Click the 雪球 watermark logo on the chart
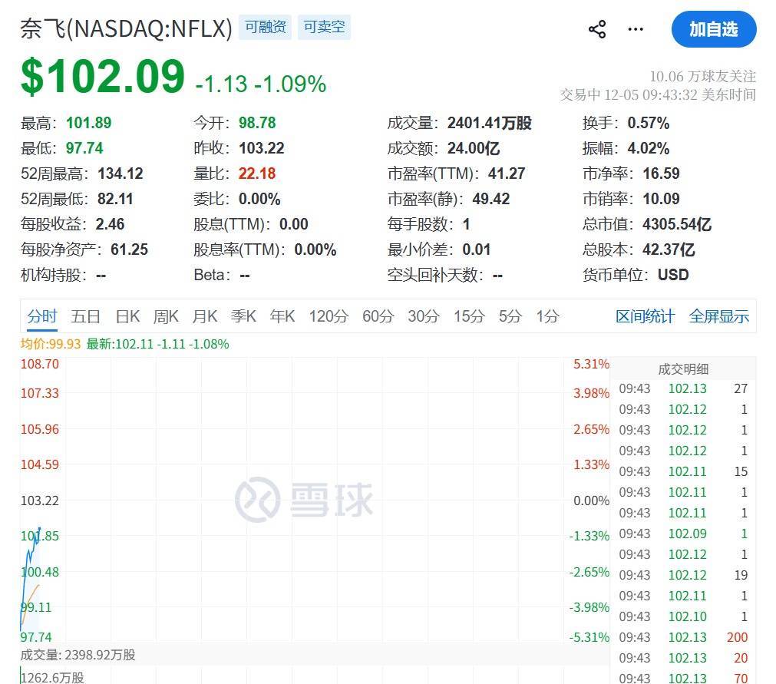The image size is (776, 684). [x=304, y=500]
